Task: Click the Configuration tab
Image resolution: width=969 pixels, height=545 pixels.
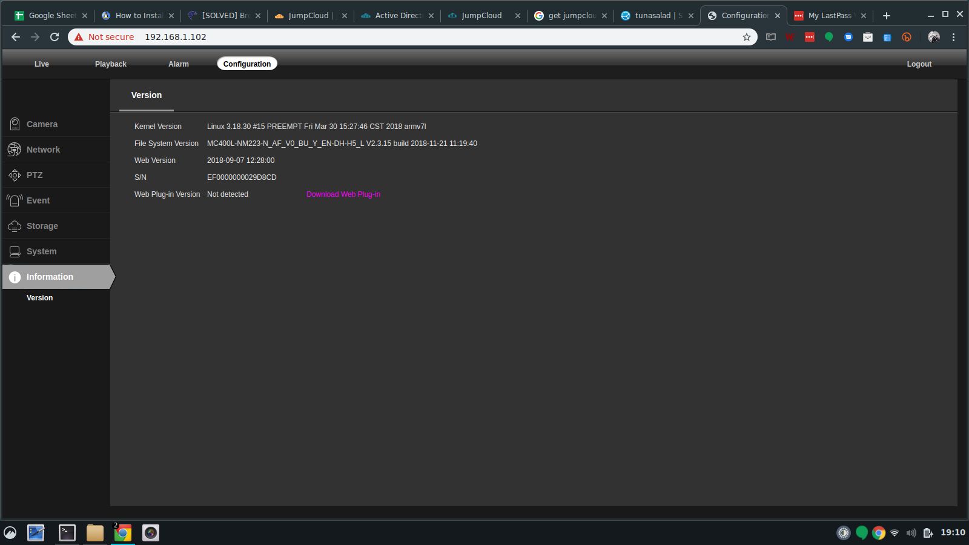Action: (x=247, y=64)
